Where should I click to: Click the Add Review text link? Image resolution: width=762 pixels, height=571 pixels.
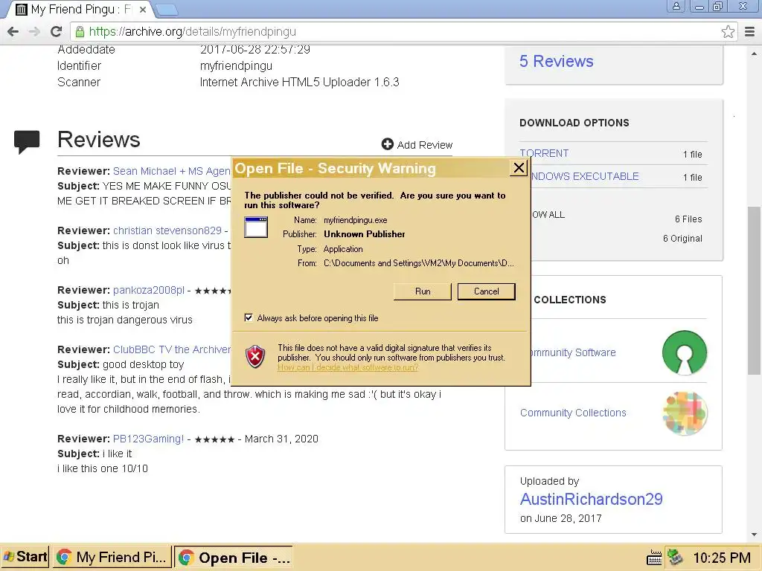(425, 145)
